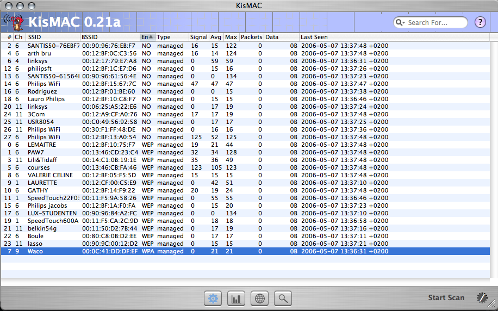Click the scan activity spinner icon

coord(482,297)
